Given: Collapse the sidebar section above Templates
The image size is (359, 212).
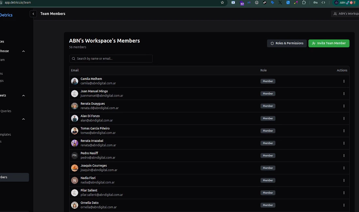Looking at the screenshot, I should coord(23,119).
